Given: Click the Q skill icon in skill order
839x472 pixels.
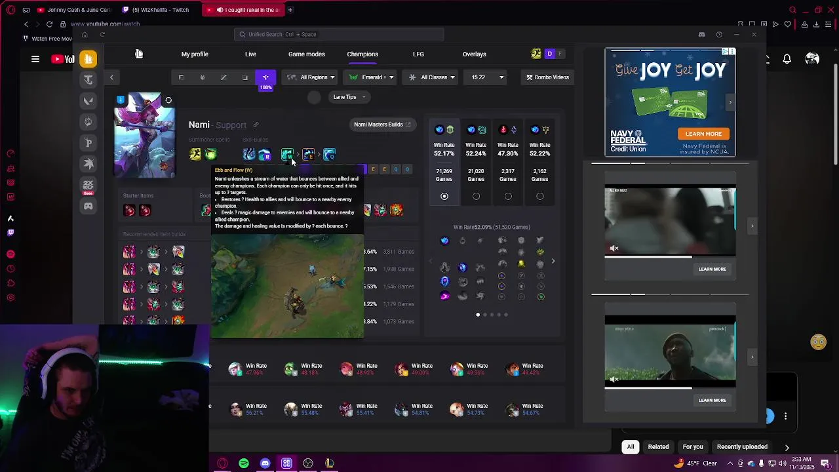Looking at the screenshot, I should (x=330, y=155).
